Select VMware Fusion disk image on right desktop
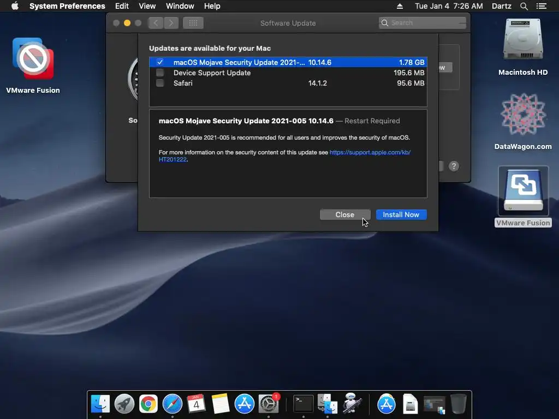Screen dimensions: 559x419 click(523, 190)
